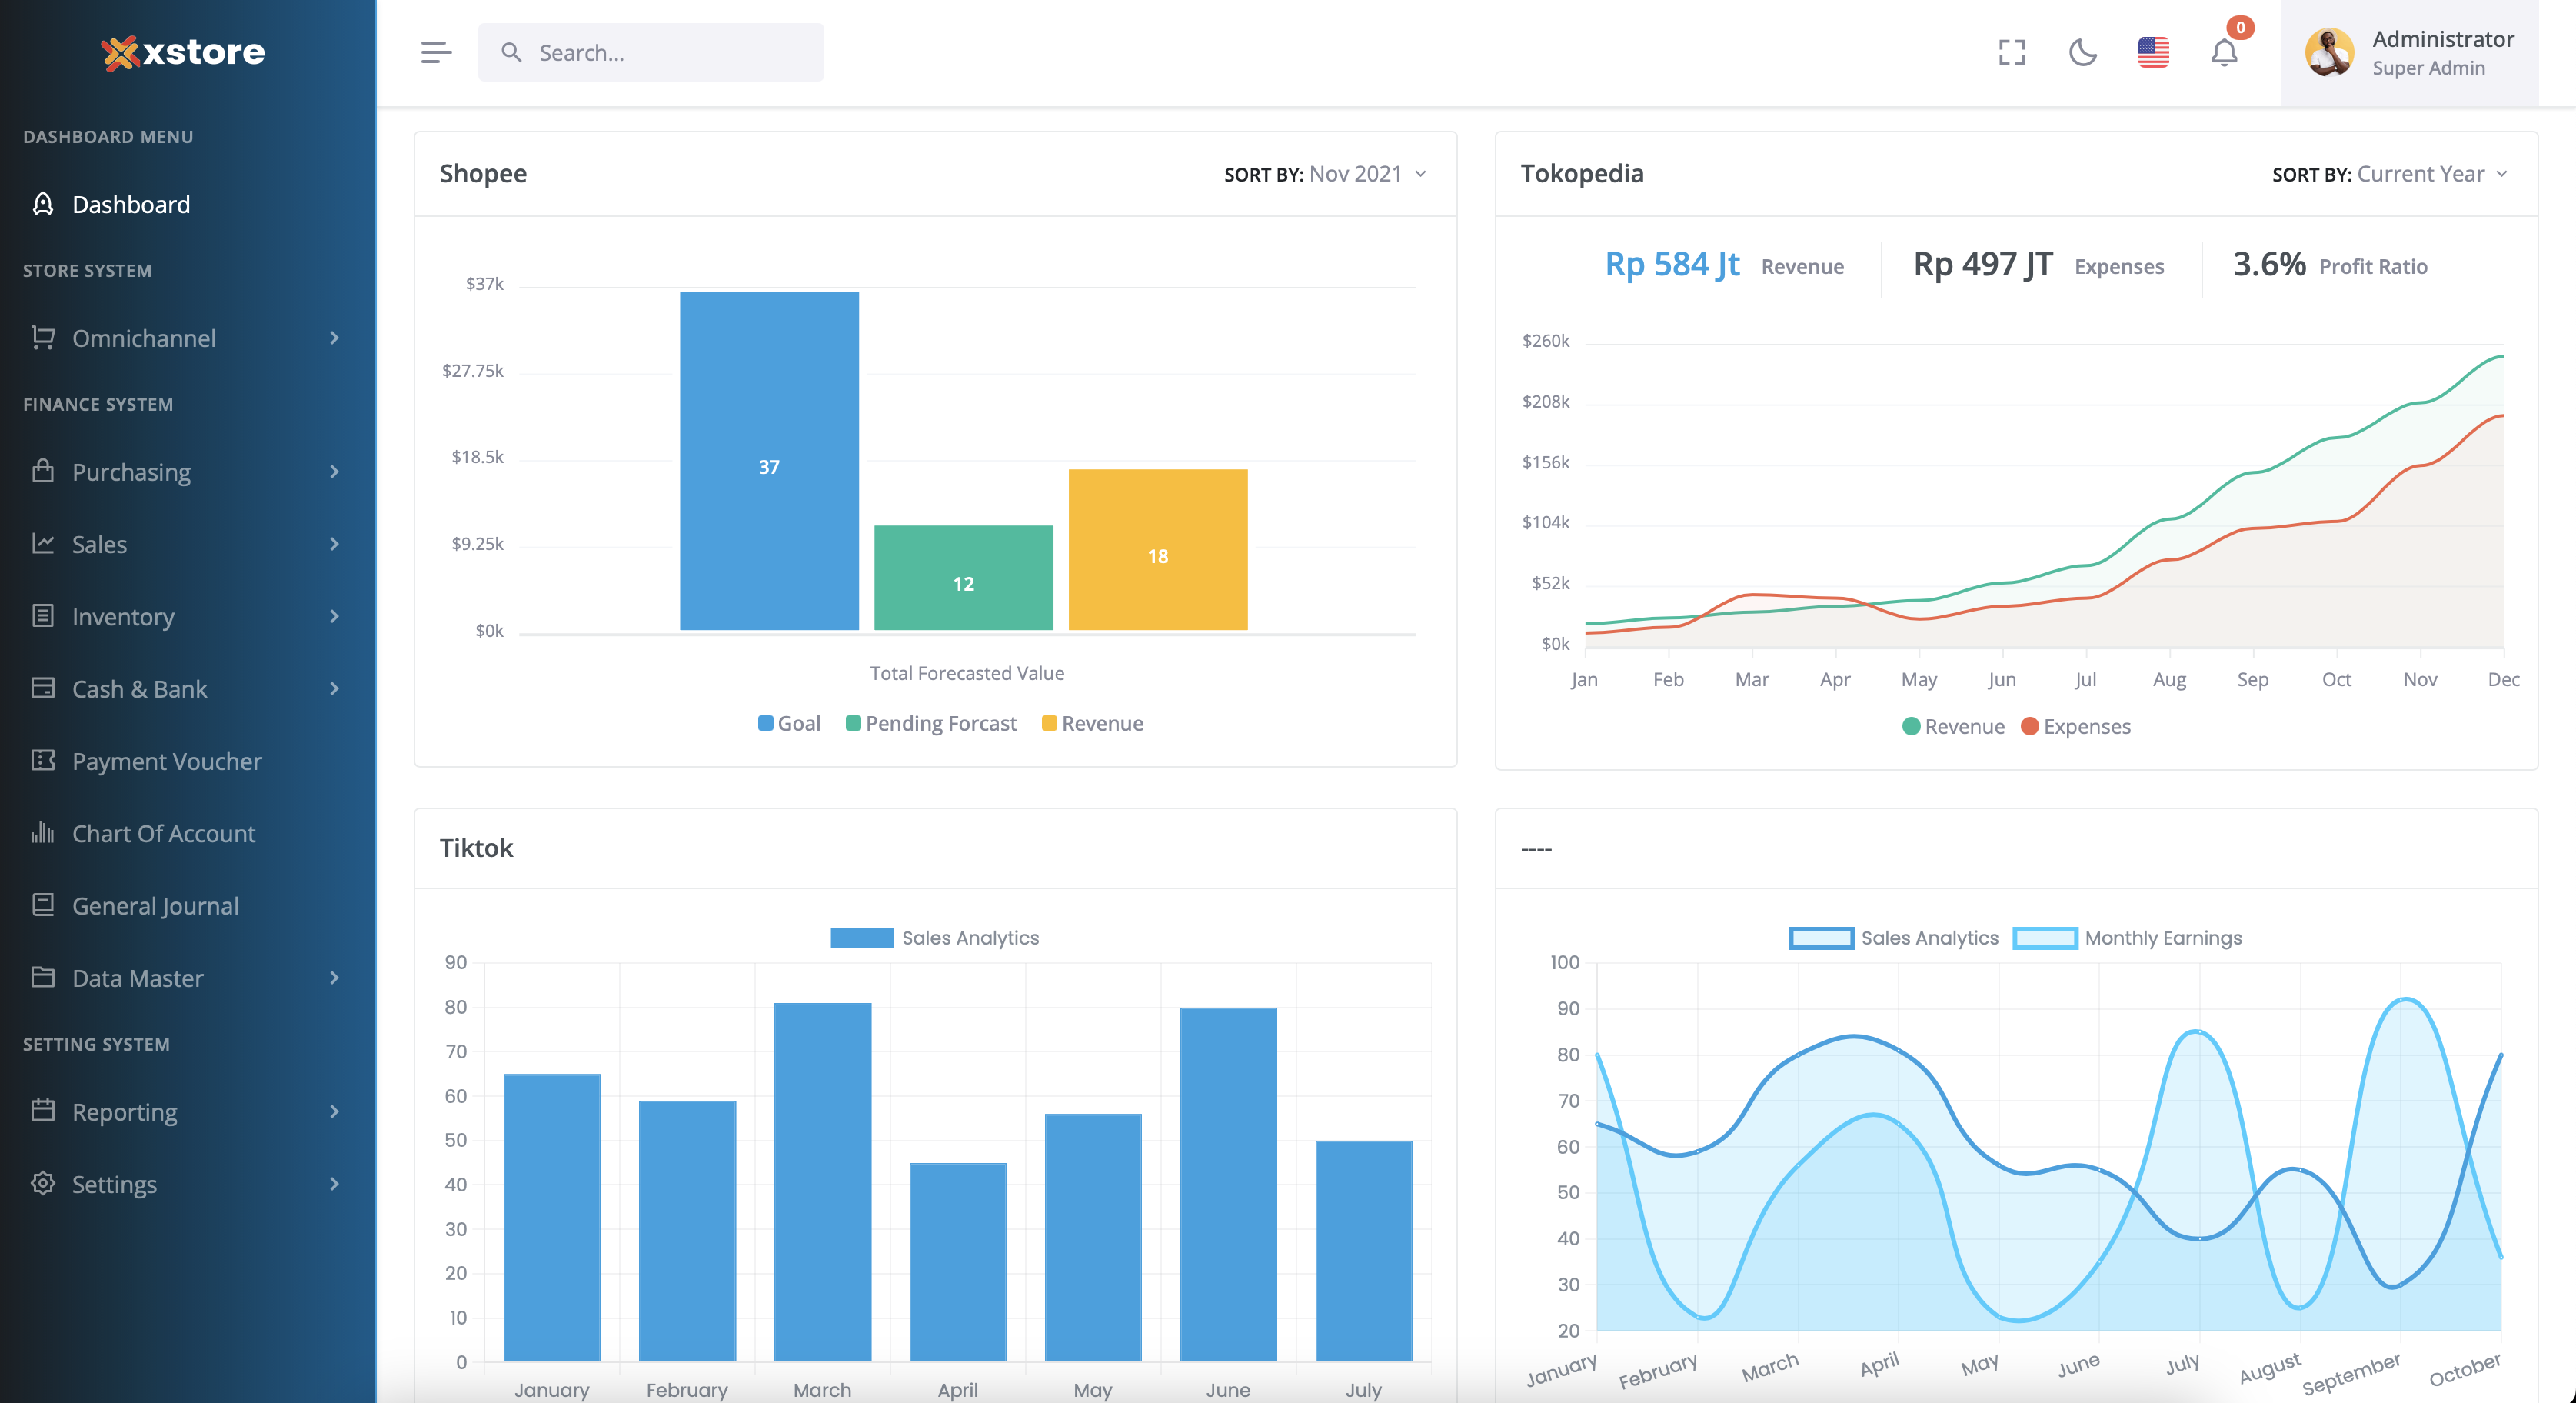
Task: Click the Settings gear icon
Action: click(43, 1183)
